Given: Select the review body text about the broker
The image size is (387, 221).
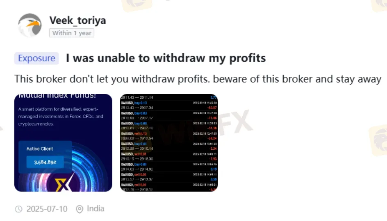Looking at the screenshot, I should (198, 79).
